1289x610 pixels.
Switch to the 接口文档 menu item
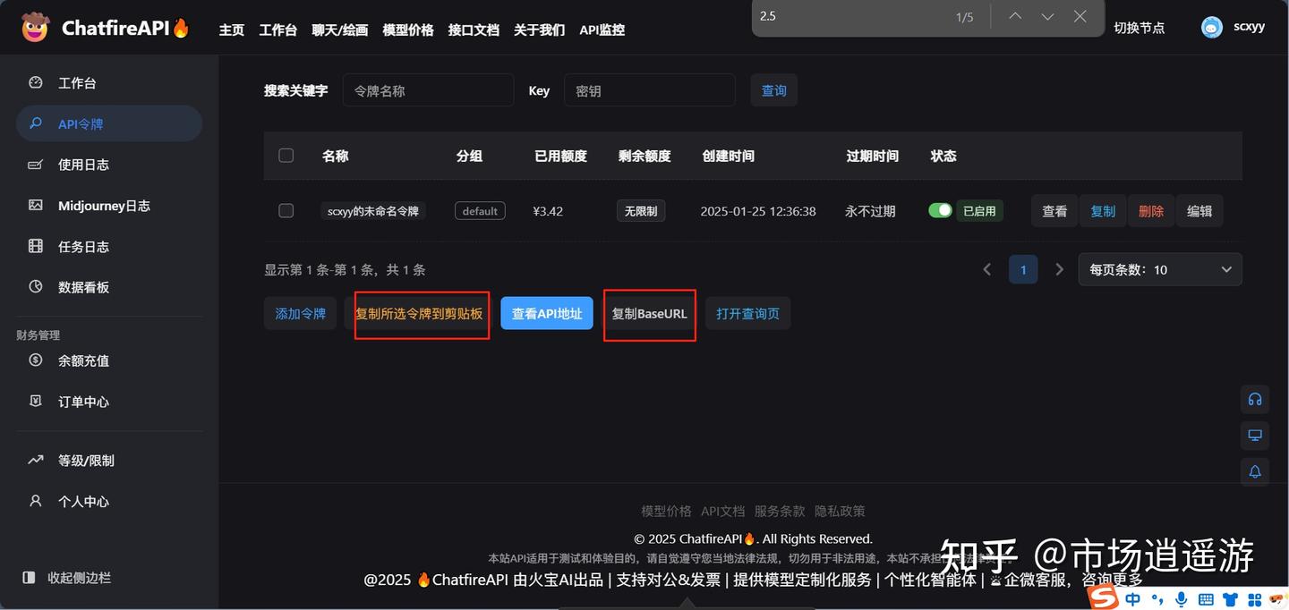click(474, 30)
